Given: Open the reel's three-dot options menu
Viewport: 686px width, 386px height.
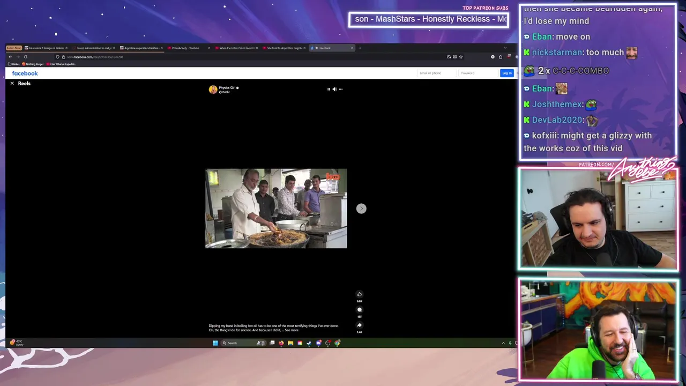Looking at the screenshot, I should (x=340, y=90).
